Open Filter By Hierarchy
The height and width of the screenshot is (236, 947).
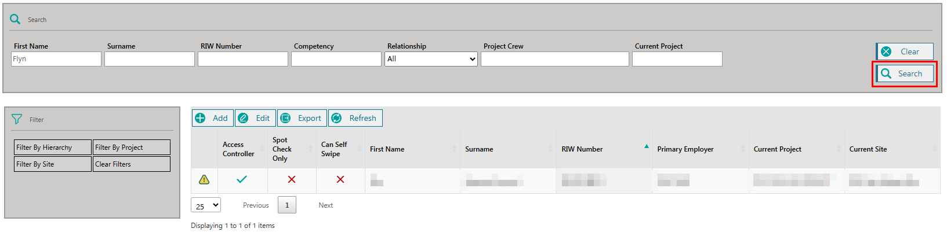coord(53,147)
